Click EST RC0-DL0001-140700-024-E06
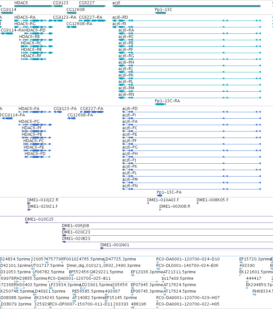Image resolution: width=273 pixels, height=309 pixels. tap(187, 266)
